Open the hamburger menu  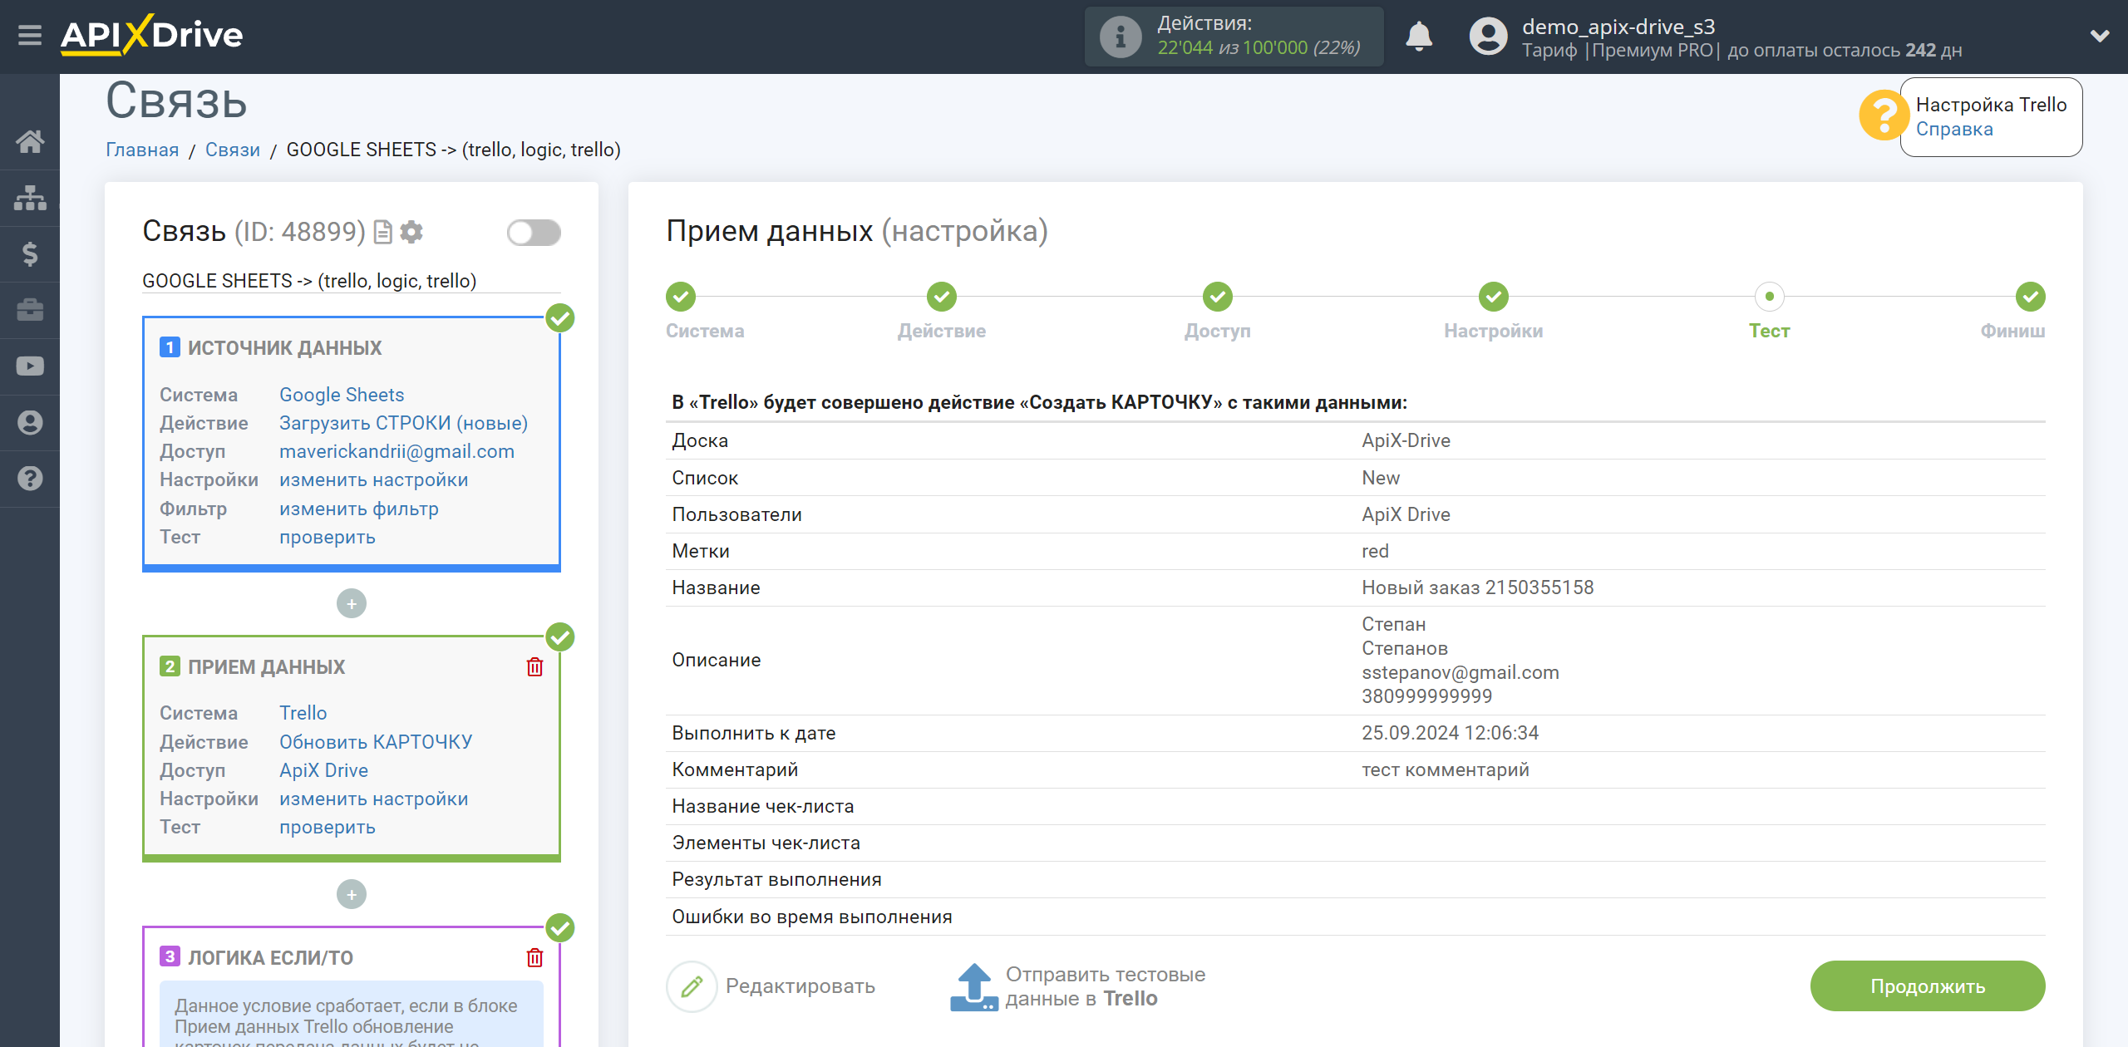(30, 36)
